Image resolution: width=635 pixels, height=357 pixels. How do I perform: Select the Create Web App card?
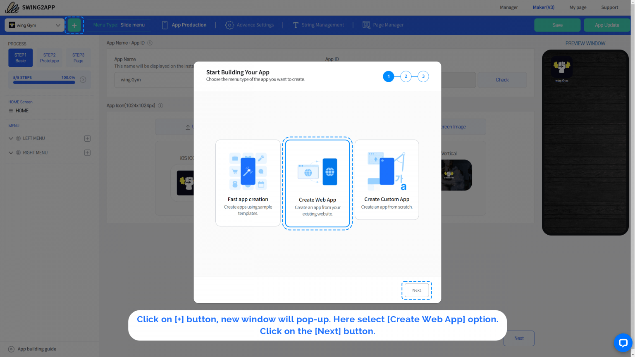[x=317, y=183]
